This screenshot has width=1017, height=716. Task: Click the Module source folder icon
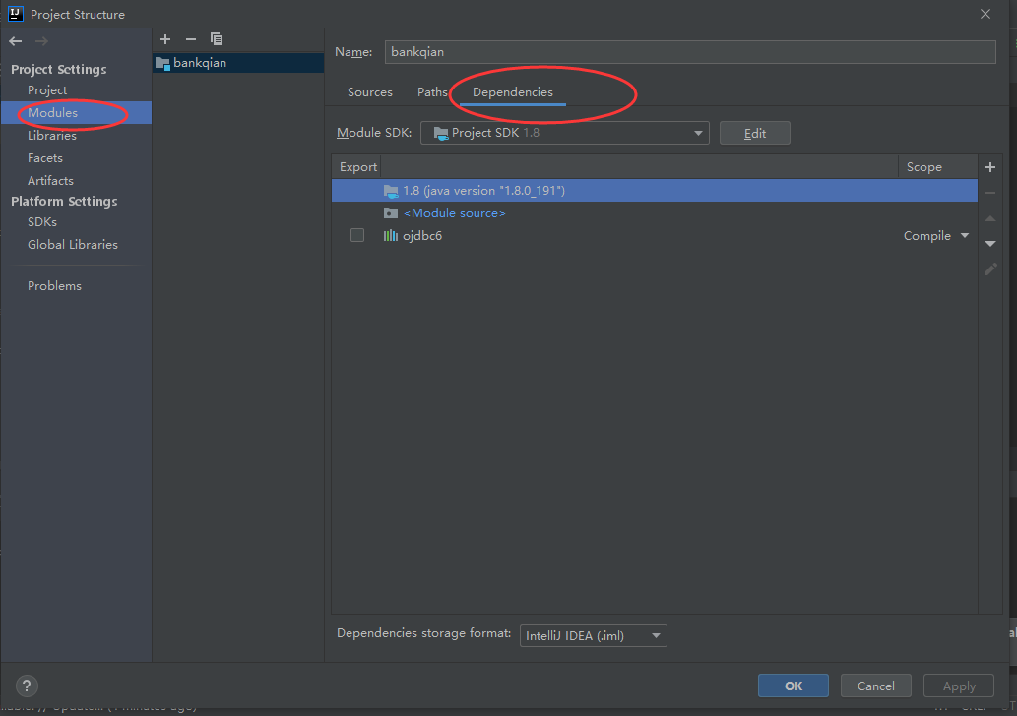point(391,213)
